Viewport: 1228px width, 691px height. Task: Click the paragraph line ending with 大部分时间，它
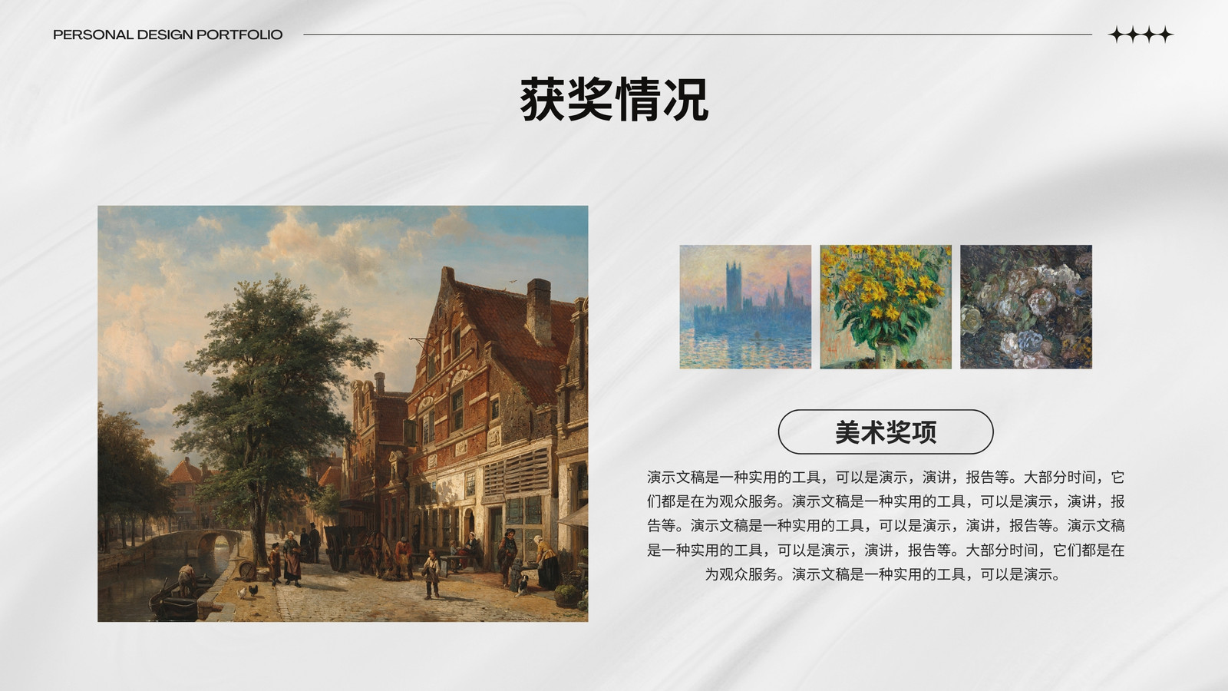[886, 478]
